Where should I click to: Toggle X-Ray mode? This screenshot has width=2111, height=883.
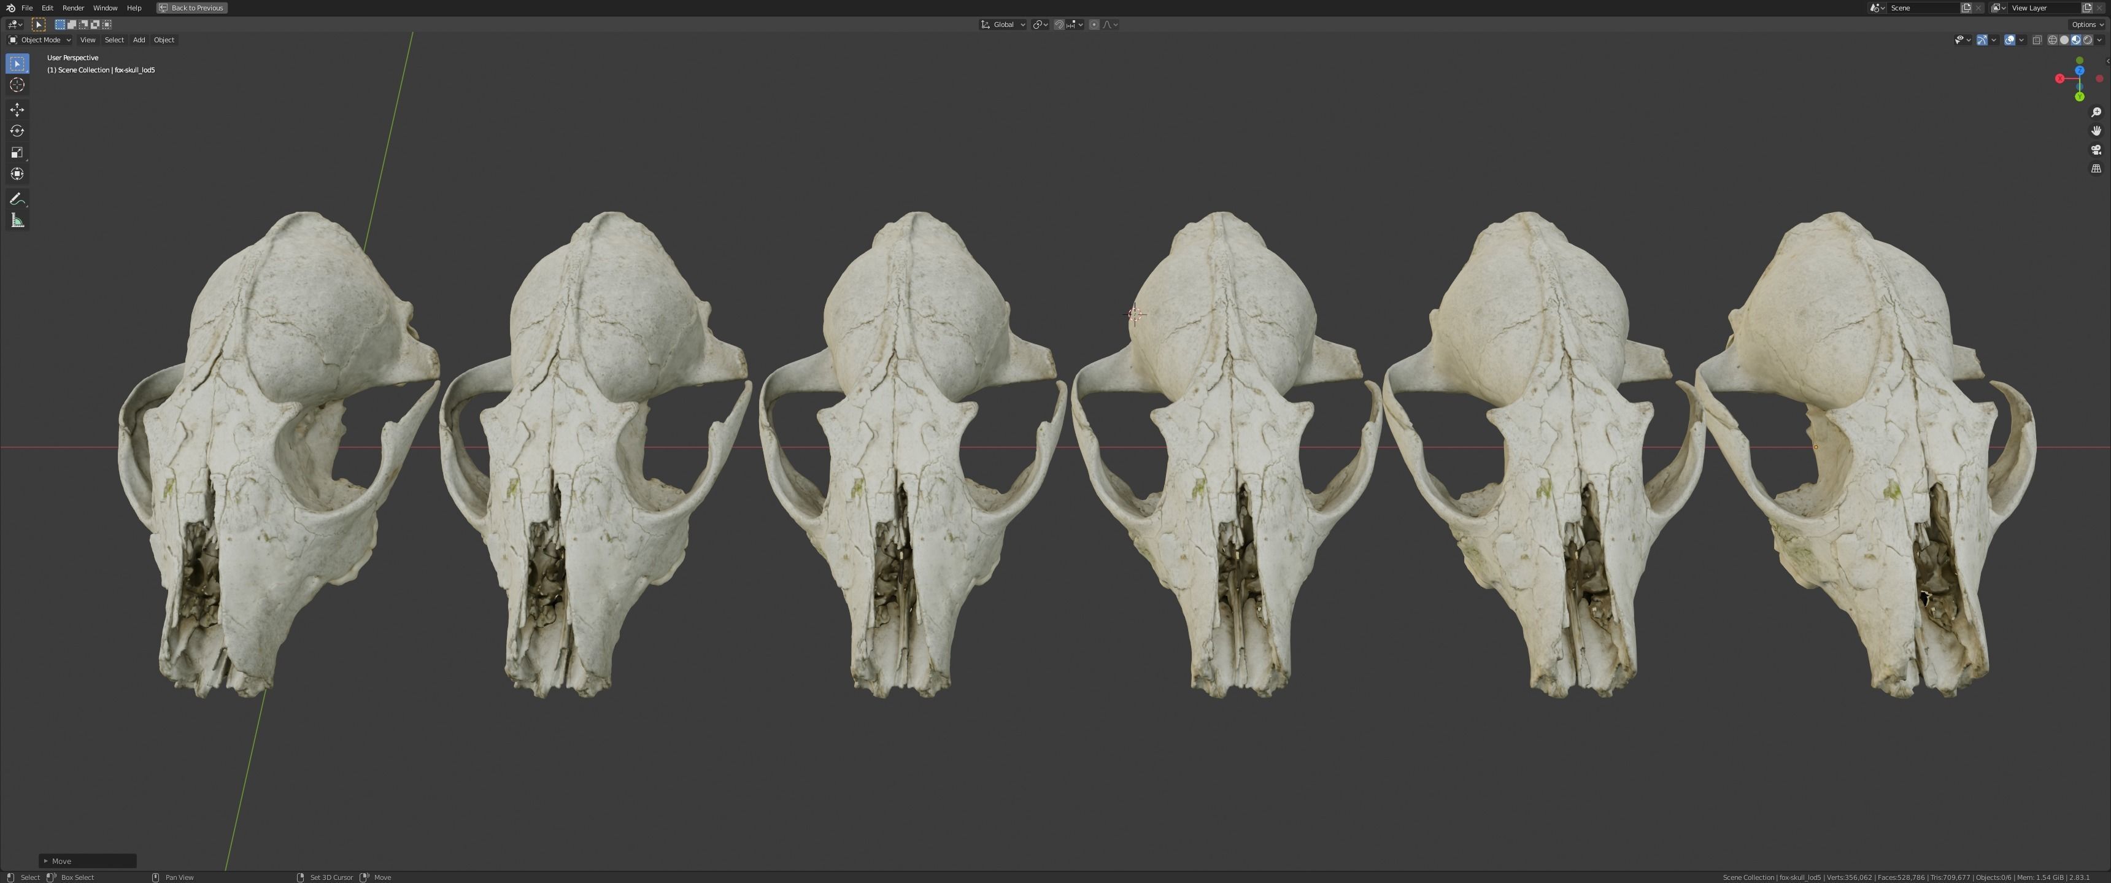[x=2036, y=39]
